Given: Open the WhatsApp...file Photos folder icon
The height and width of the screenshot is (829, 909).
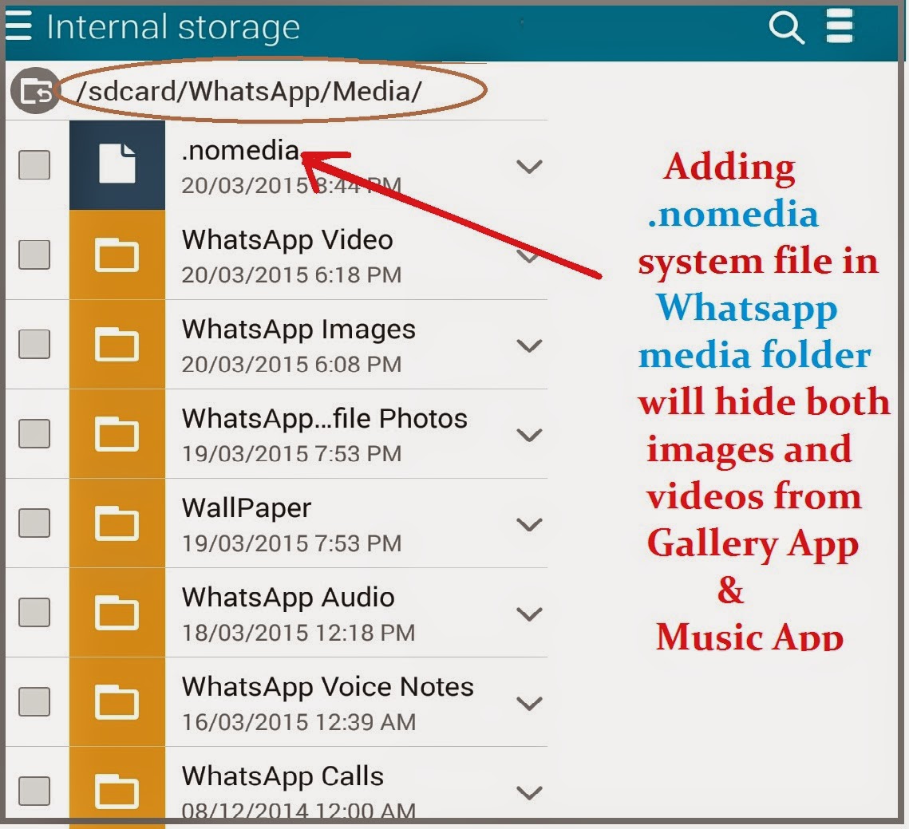Looking at the screenshot, I should click(x=117, y=433).
